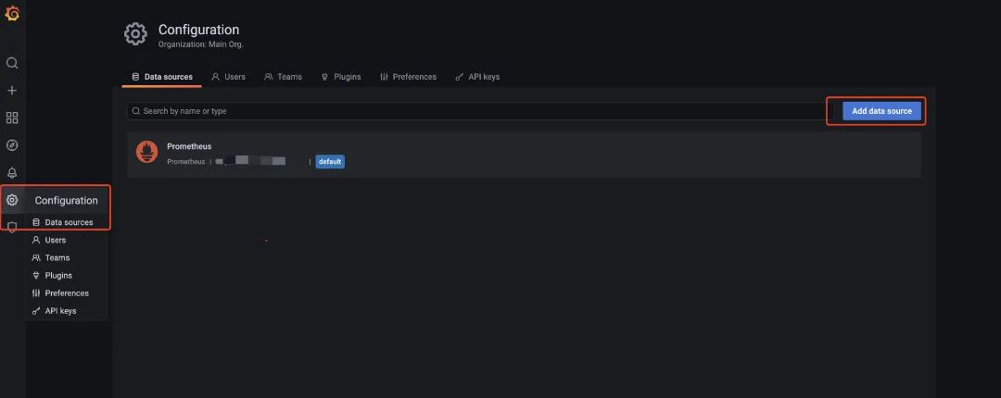
Task: Click the Grafana logo home icon
Action: point(12,13)
